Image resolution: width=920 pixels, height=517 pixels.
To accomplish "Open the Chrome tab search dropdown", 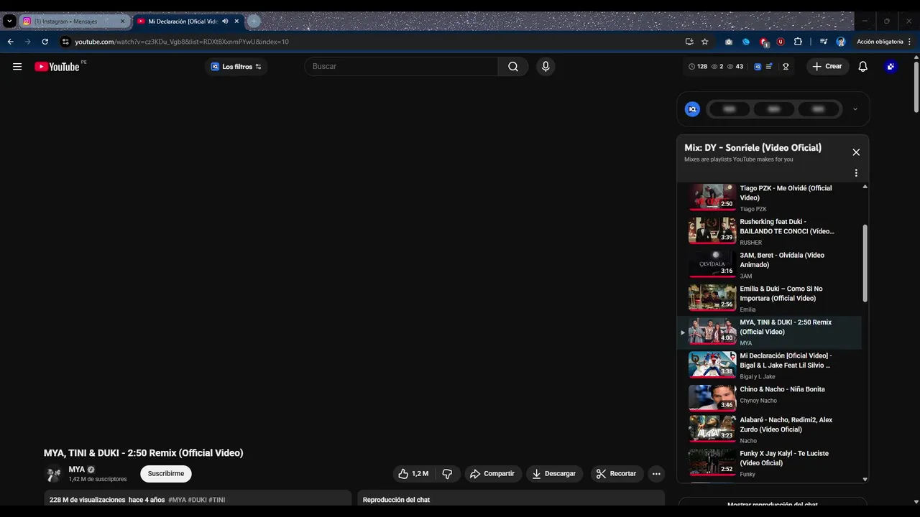I will pyautogui.click(x=9, y=22).
